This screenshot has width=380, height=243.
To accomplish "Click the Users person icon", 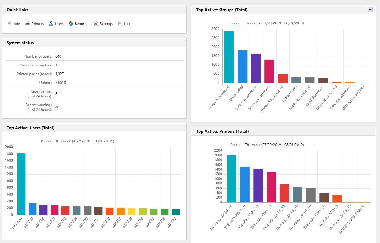I will click(x=51, y=23).
